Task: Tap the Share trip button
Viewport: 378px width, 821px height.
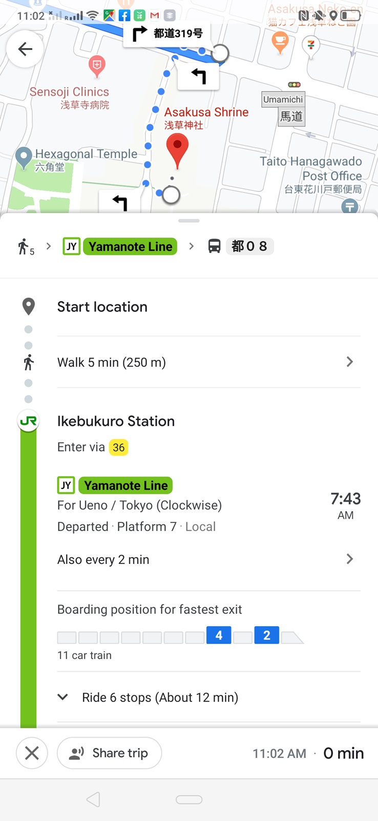Action: coord(109,753)
